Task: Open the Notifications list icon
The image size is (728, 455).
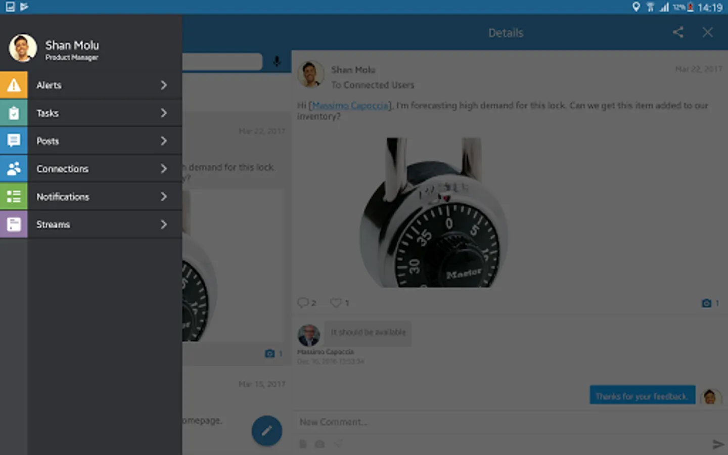Action: click(x=14, y=196)
